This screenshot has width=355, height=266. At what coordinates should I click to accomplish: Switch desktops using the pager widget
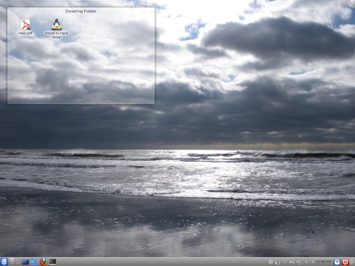14,262
